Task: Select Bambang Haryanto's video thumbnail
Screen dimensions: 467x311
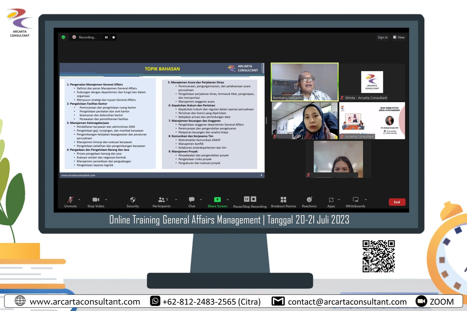Action: [x=304, y=82]
